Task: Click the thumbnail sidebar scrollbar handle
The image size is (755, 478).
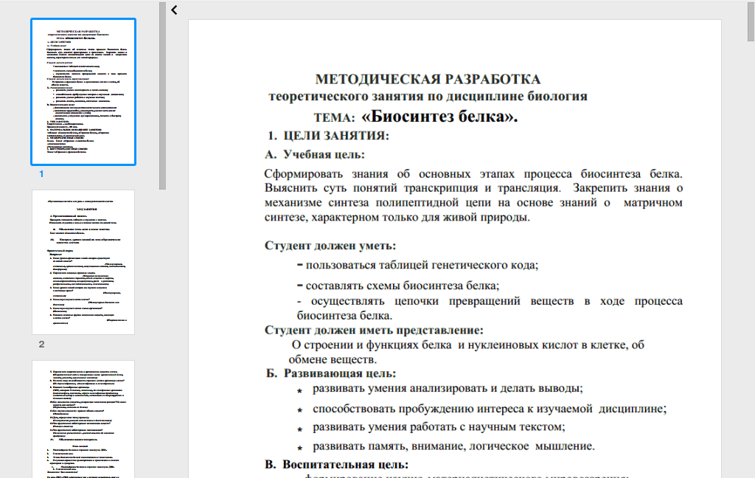Action: pos(162,96)
